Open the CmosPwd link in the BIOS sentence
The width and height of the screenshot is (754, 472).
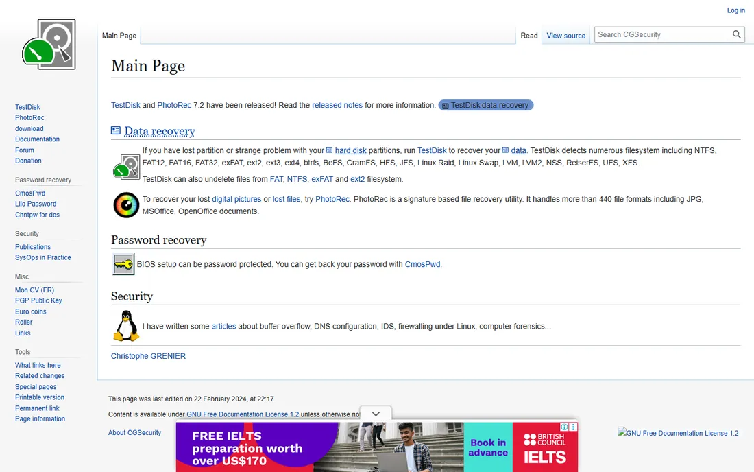[422, 264]
